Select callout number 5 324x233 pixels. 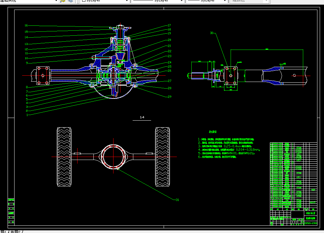pyautogui.click(x=27, y=99)
